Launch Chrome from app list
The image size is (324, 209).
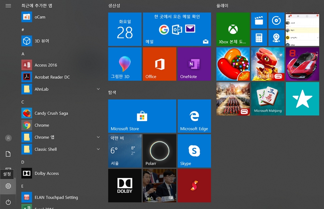[x=60, y=125]
